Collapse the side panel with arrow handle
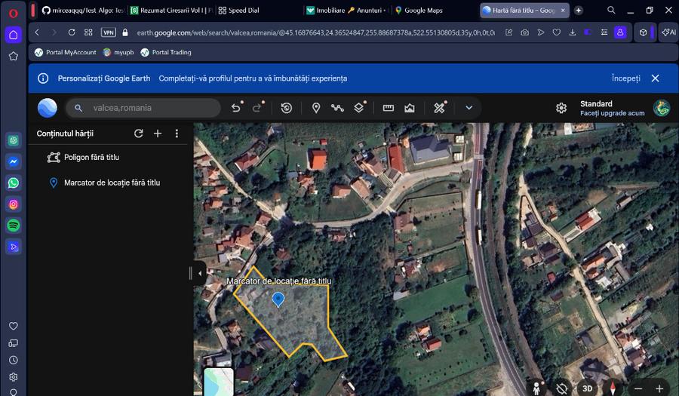This screenshot has height=396, width=679. click(x=200, y=273)
